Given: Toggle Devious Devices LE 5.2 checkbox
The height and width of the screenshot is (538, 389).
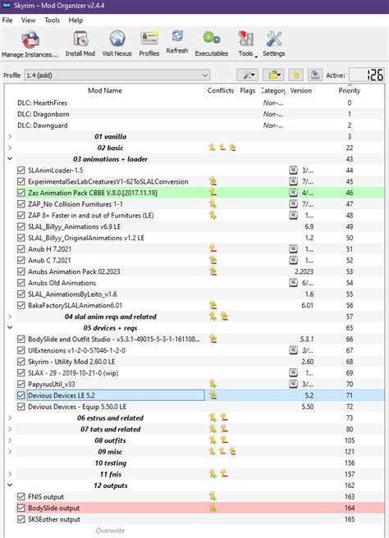Looking at the screenshot, I should [21, 395].
